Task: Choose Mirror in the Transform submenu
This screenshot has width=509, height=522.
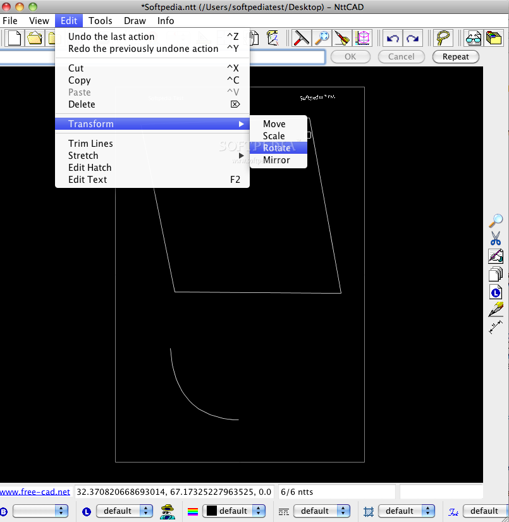Action: (x=278, y=160)
